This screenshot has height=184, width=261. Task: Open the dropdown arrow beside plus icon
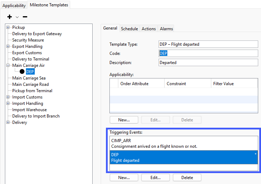pyautogui.click(x=17, y=17)
